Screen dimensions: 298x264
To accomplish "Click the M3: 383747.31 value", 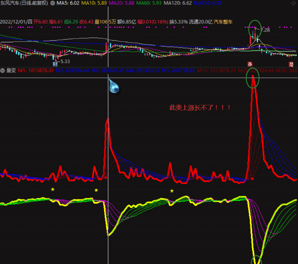I will 108,71.
